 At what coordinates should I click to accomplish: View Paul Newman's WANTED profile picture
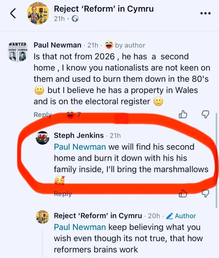click(17, 51)
